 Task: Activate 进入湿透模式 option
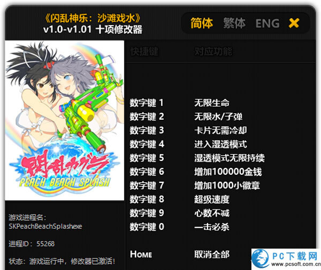coord(220,144)
